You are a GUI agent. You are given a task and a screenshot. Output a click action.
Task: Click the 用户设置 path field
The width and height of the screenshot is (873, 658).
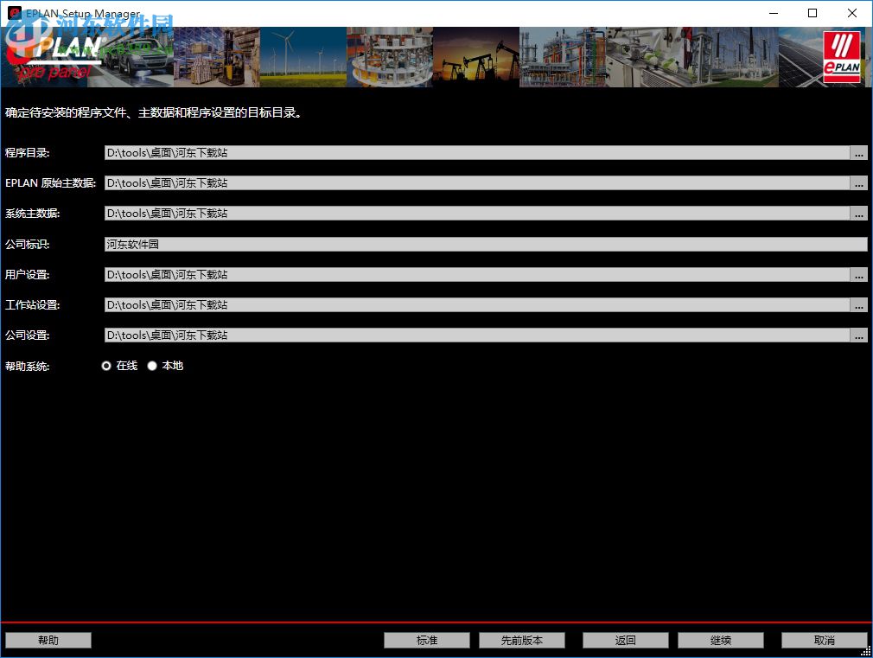[477, 275]
